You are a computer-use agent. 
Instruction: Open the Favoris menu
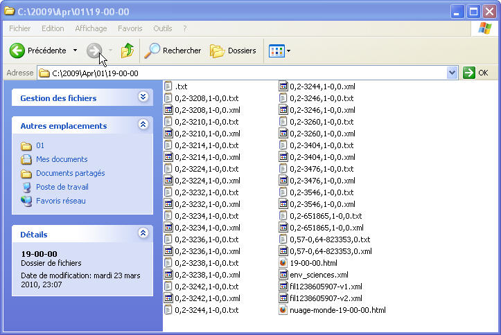pyautogui.click(x=130, y=28)
